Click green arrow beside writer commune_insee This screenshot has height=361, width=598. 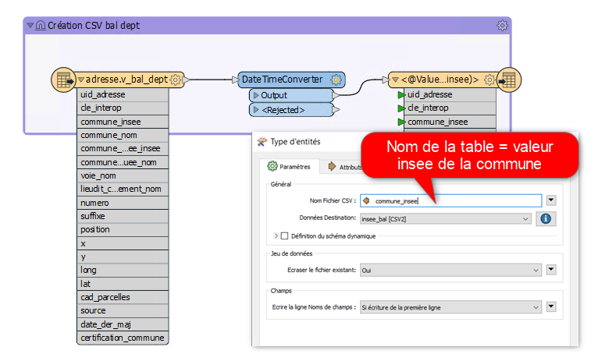401,122
